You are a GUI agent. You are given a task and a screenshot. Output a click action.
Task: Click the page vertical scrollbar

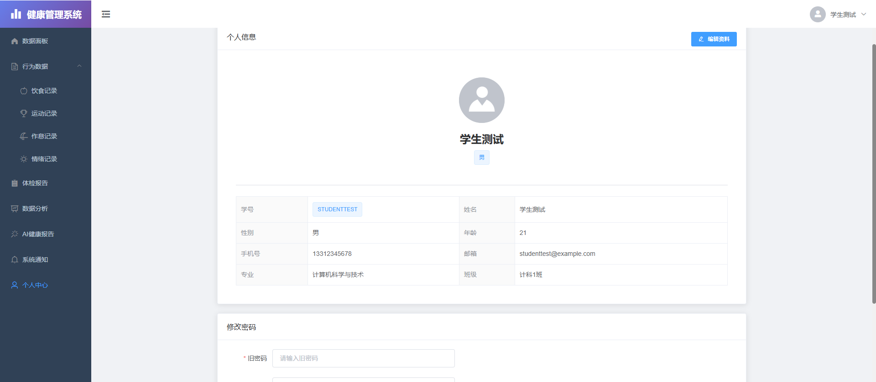(x=874, y=173)
